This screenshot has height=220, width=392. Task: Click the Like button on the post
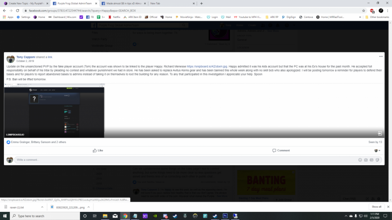[x=98, y=150]
